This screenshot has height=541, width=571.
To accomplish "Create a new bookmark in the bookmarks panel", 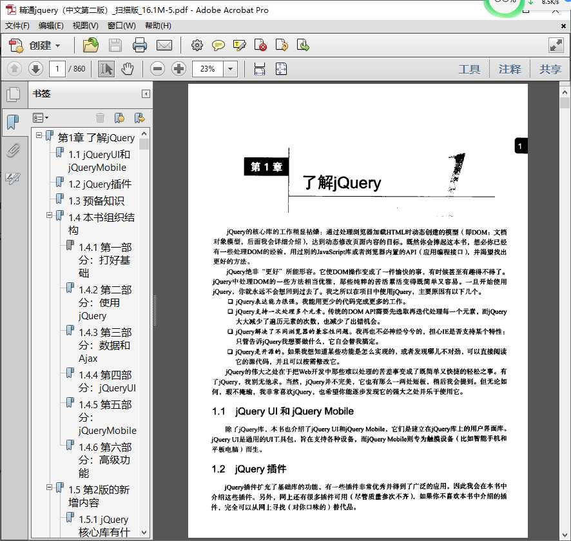I will 119,117.
